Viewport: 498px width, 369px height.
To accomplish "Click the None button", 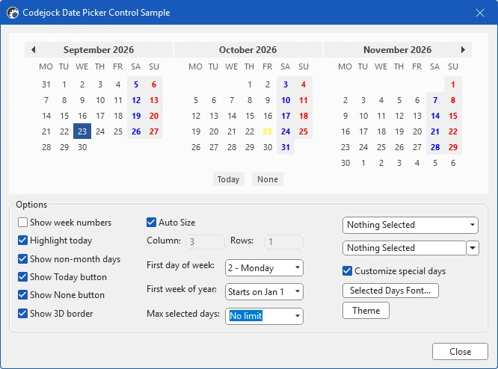I will tap(268, 179).
